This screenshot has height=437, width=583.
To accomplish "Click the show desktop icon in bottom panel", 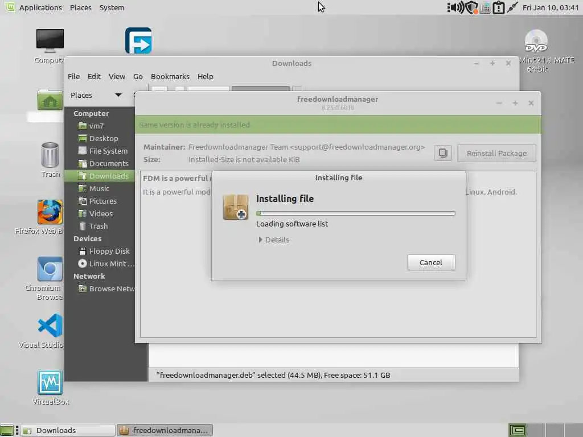I will pos(7,430).
